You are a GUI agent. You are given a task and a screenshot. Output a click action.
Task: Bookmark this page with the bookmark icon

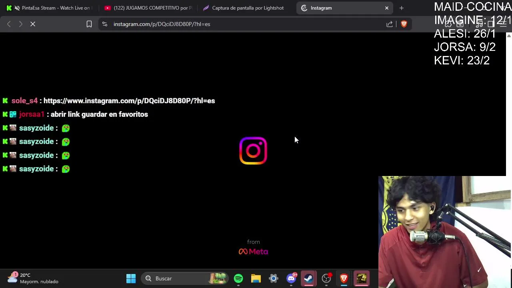coord(89,24)
